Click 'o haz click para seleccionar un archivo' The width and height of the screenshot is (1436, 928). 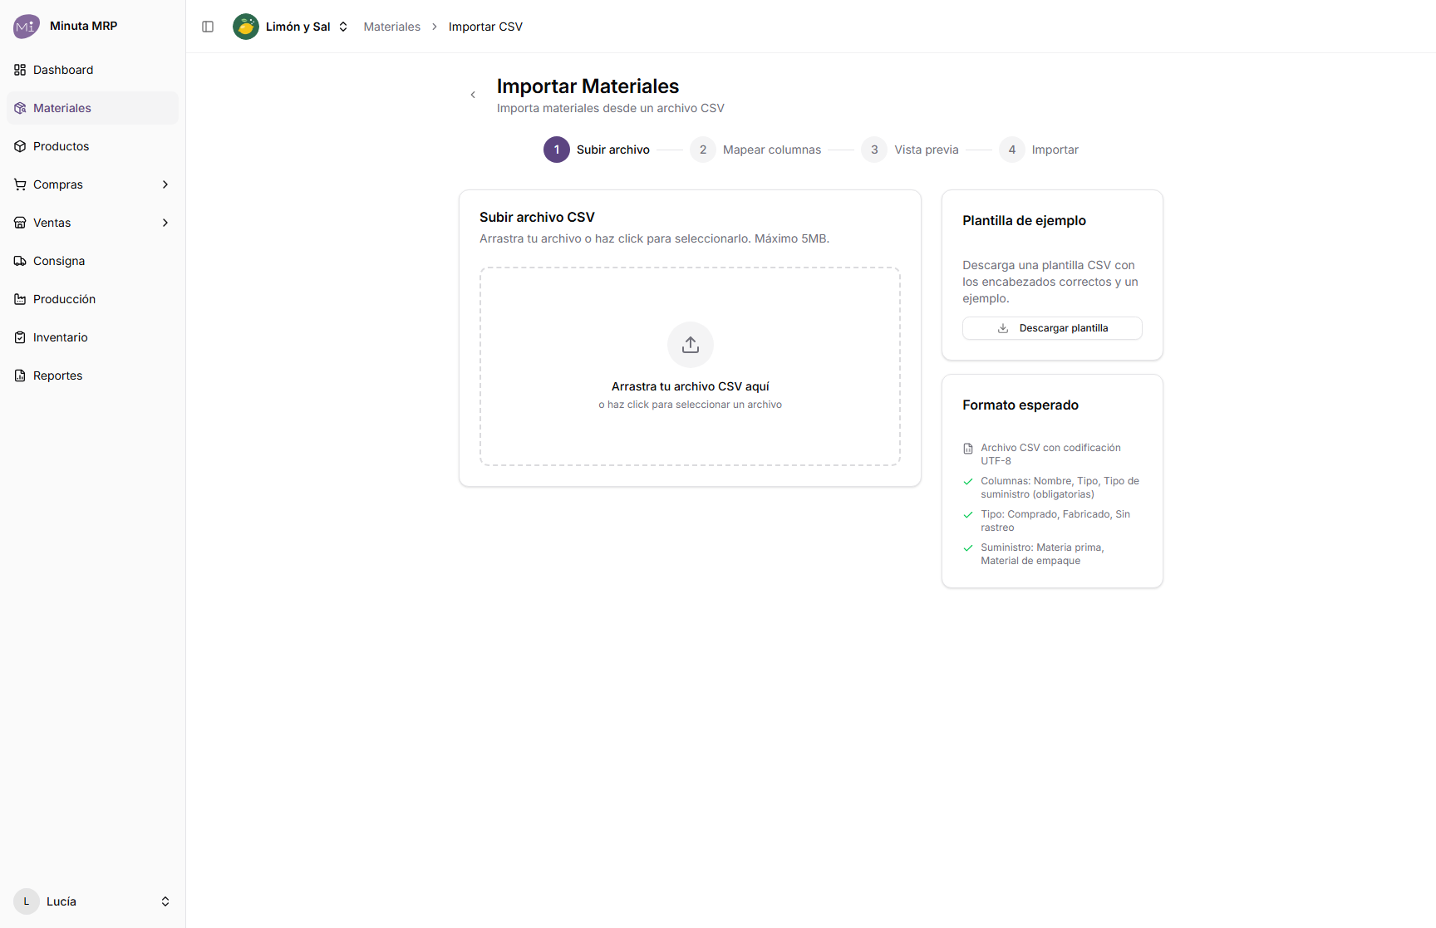[x=690, y=405]
